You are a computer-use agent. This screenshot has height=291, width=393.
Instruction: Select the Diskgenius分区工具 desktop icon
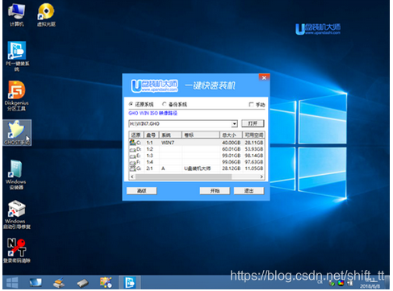[x=16, y=95]
